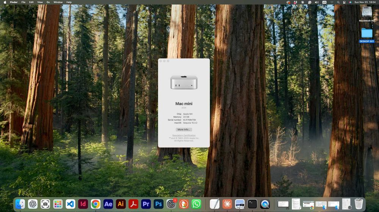The height and width of the screenshot is (212, 379).
Task: Open the Apple menu
Action: pos(5,2)
